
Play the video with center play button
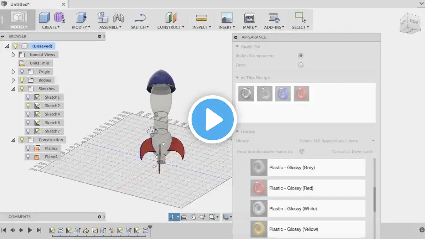[212, 119]
